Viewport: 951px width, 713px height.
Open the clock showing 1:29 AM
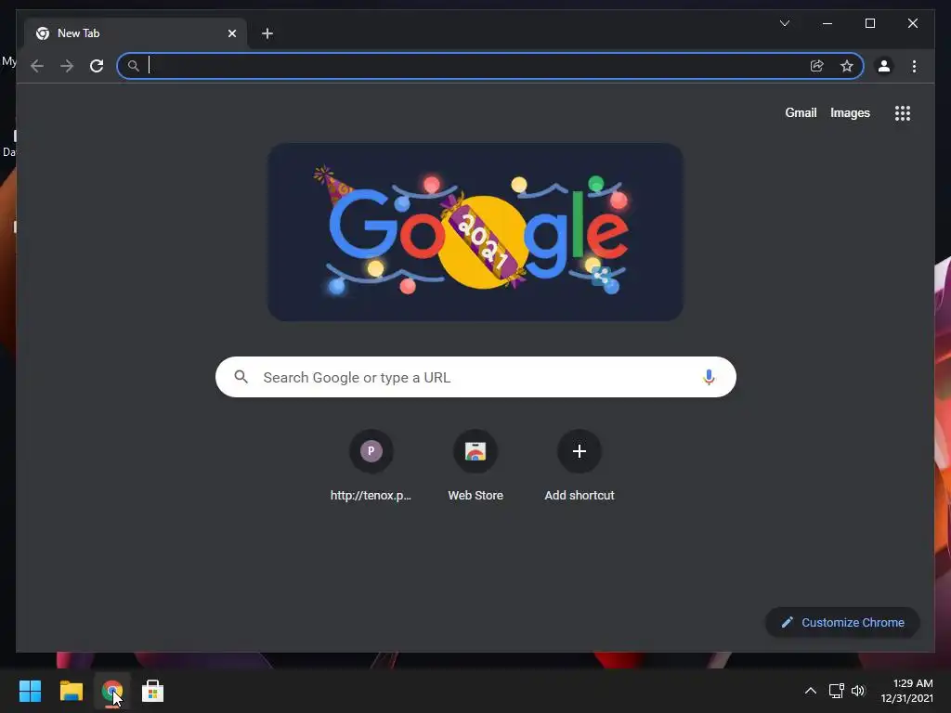906,691
